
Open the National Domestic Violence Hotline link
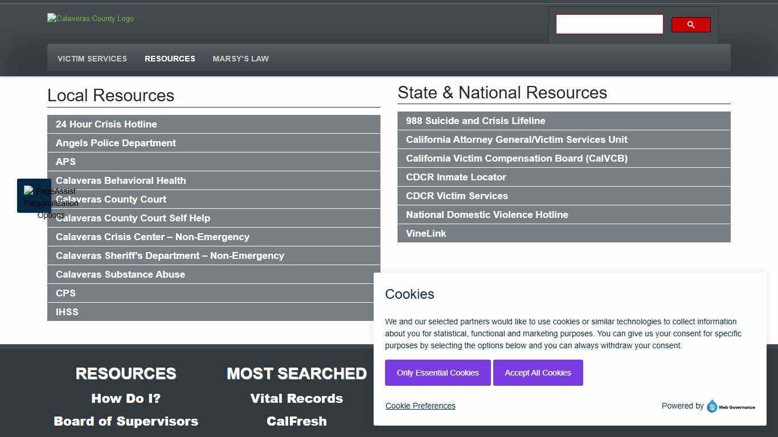487,215
